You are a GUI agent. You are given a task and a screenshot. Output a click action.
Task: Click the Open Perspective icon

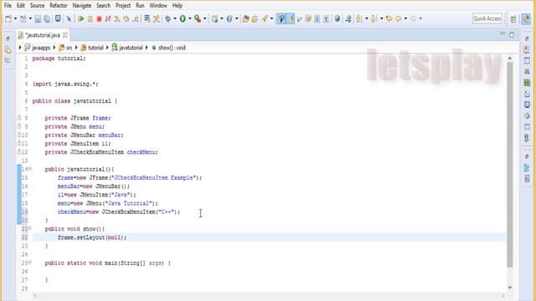[513, 19]
